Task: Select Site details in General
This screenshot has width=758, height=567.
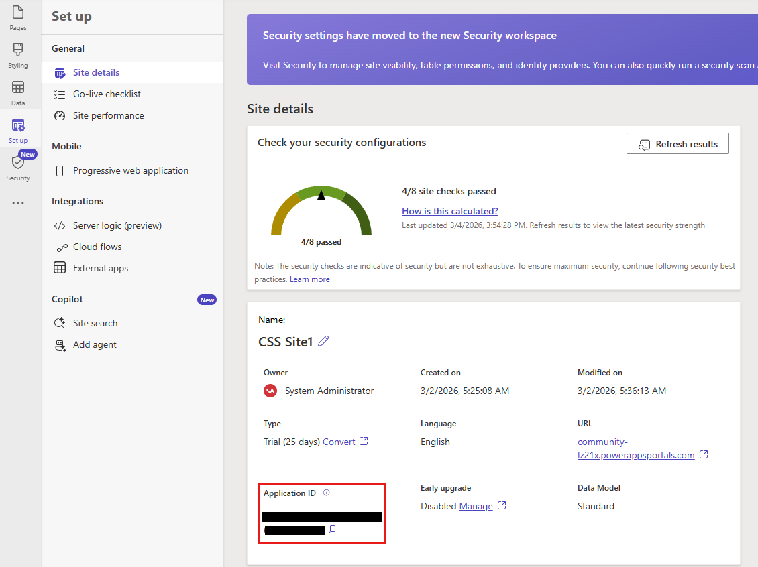Action: [x=132, y=72]
